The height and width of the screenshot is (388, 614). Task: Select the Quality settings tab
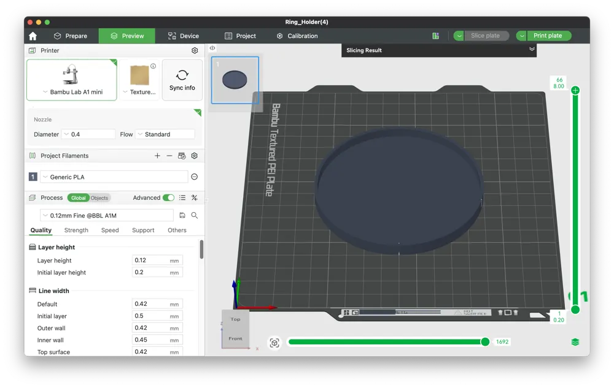[x=41, y=230]
